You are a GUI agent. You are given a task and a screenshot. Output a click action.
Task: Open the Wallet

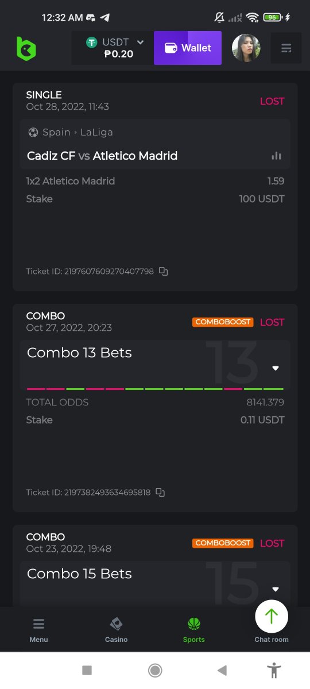[x=188, y=48]
